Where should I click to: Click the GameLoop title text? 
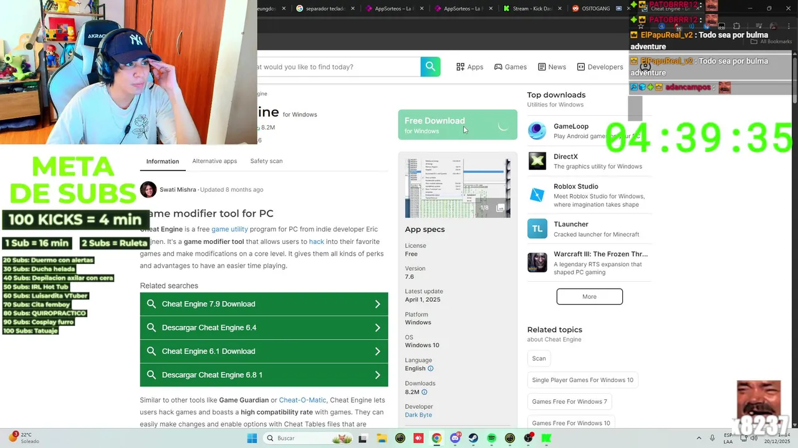(570, 126)
